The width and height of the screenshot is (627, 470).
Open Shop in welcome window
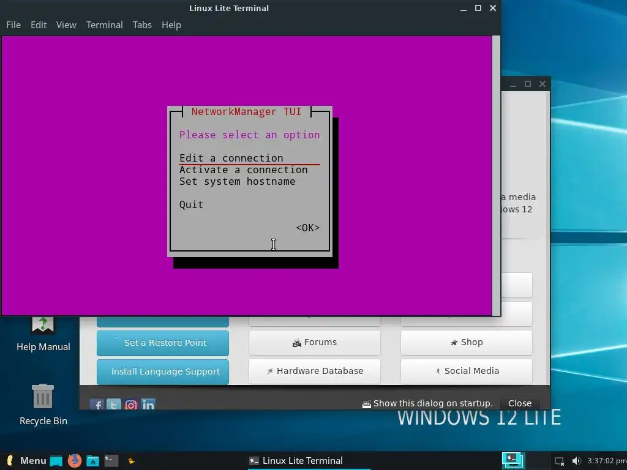[466, 343]
